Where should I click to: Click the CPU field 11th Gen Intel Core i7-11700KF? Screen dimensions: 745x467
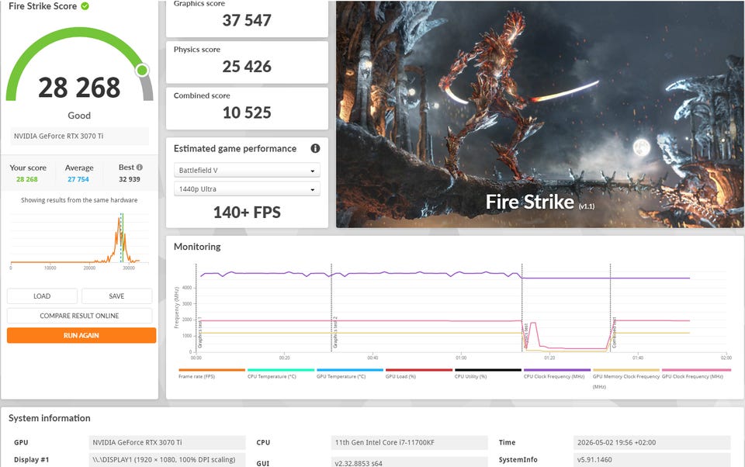coord(409,442)
